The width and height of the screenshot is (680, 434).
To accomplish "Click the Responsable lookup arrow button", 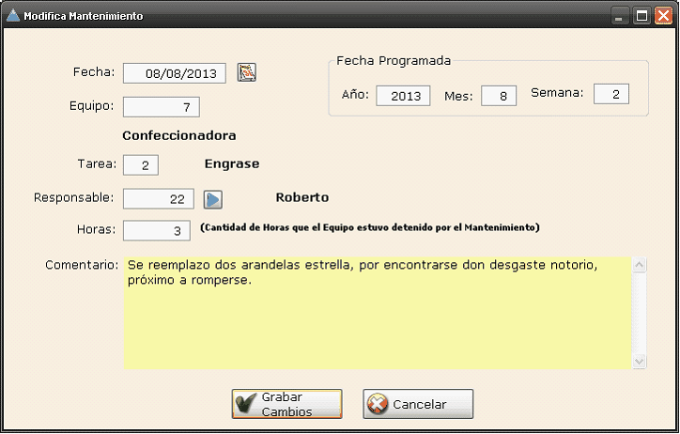I will 213,200.
